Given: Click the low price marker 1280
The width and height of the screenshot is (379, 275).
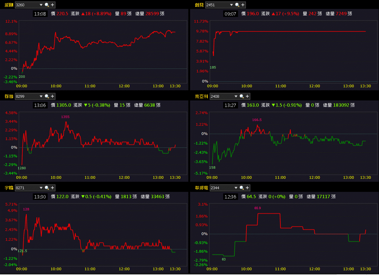Looking at the screenshot, I should (22, 168).
